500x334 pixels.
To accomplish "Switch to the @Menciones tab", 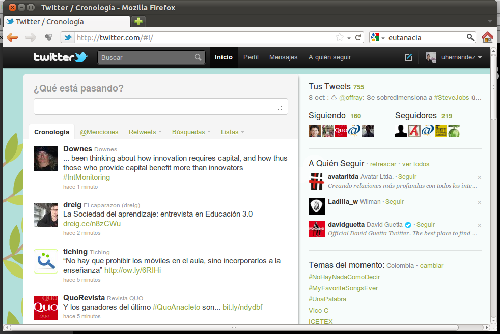I will [99, 132].
